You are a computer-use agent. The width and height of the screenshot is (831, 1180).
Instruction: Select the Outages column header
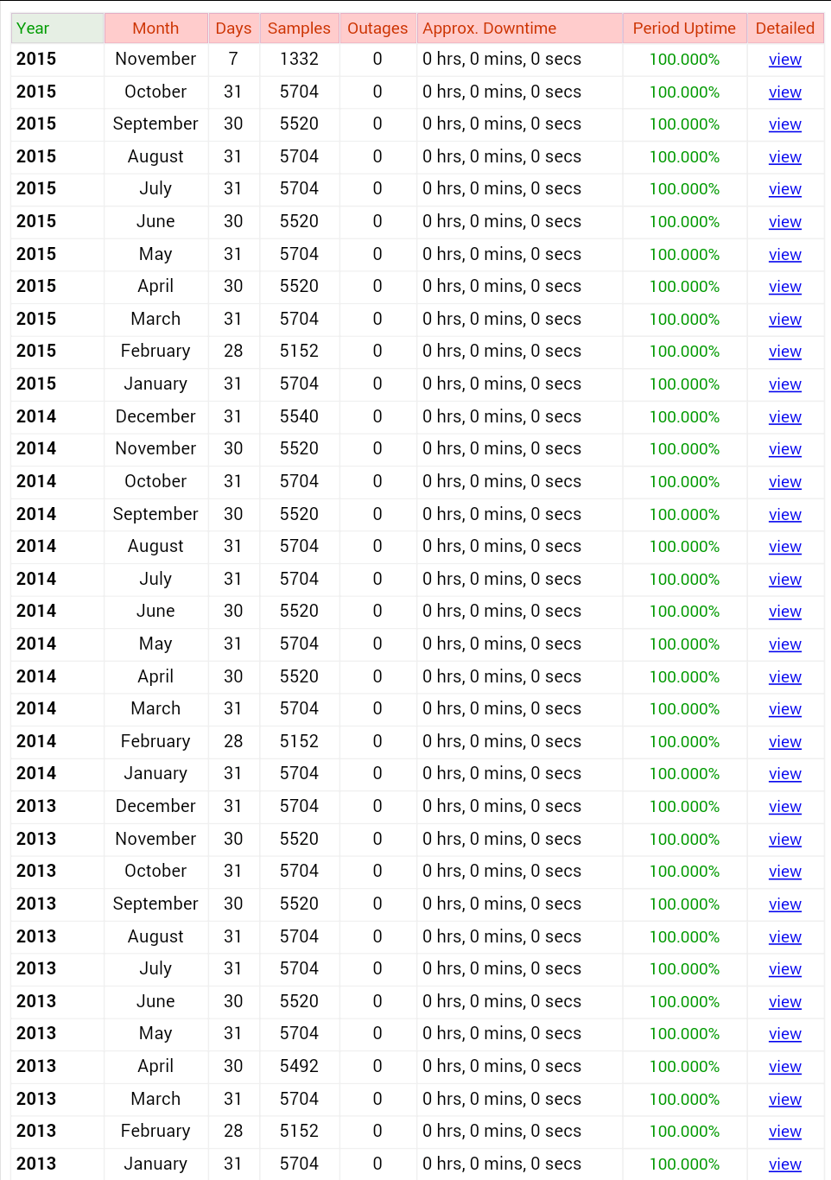377,29
